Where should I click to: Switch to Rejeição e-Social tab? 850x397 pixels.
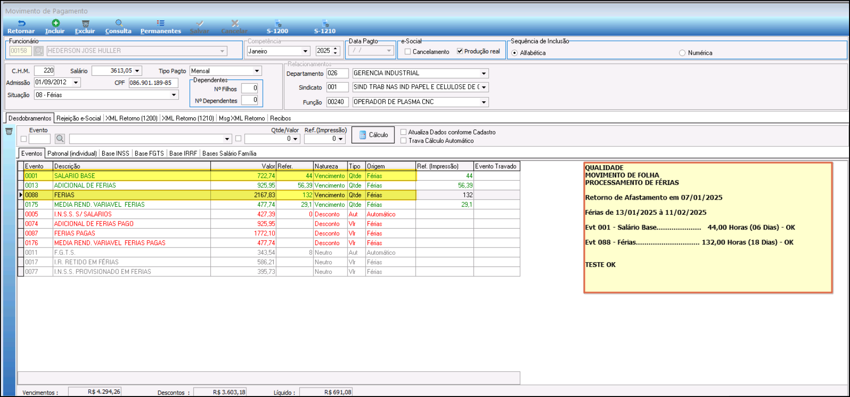[79, 118]
